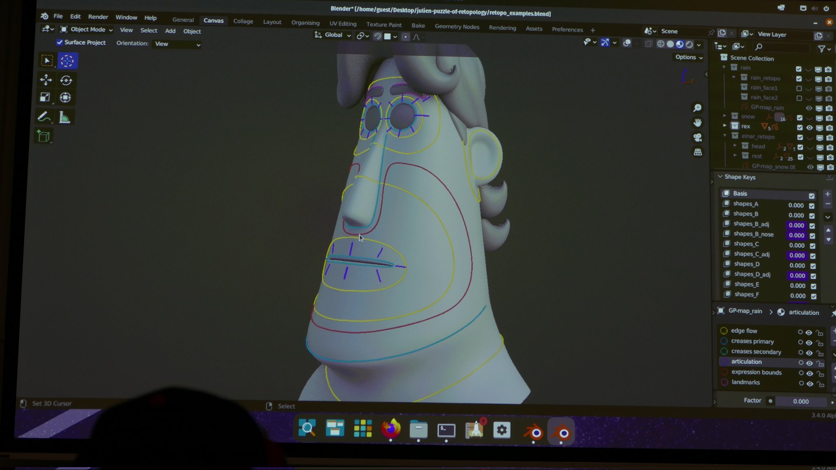Select the Scale tool
This screenshot has height=470, width=836.
click(x=45, y=97)
